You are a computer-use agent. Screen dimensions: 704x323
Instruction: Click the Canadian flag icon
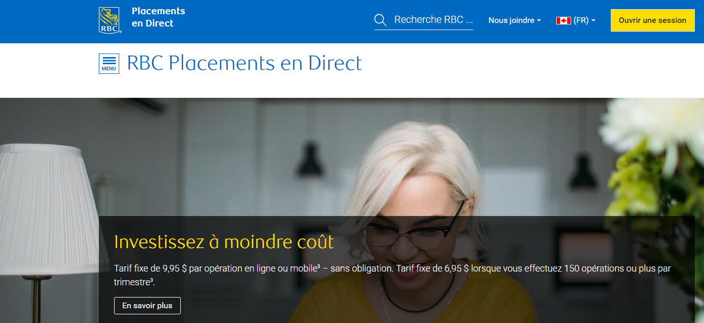[x=563, y=20]
